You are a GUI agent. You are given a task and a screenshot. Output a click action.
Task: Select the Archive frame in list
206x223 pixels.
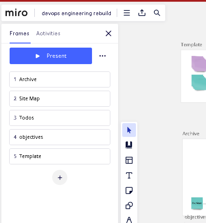tap(60, 79)
